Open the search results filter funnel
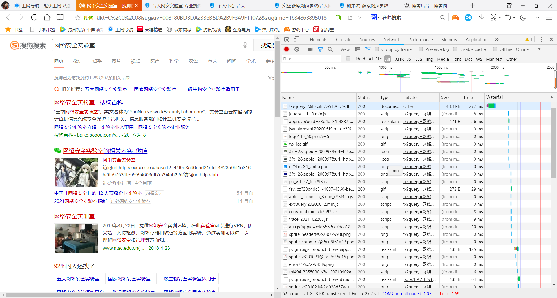The height and width of the screenshot is (298, 557). (x=270, y=78)
